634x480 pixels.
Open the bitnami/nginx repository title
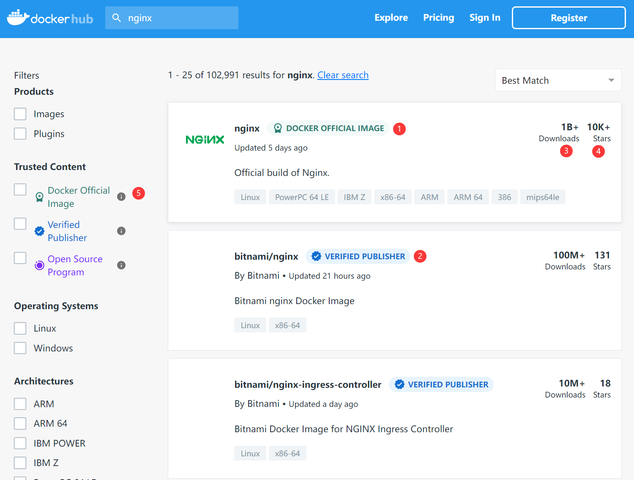[266, 256]
